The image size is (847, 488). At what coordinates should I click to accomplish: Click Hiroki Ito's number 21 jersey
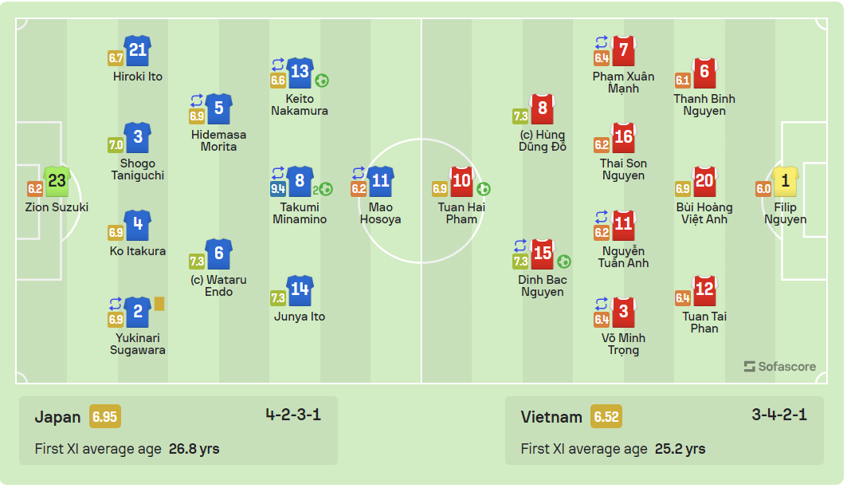pyautogui.click(x=138, y=51)
